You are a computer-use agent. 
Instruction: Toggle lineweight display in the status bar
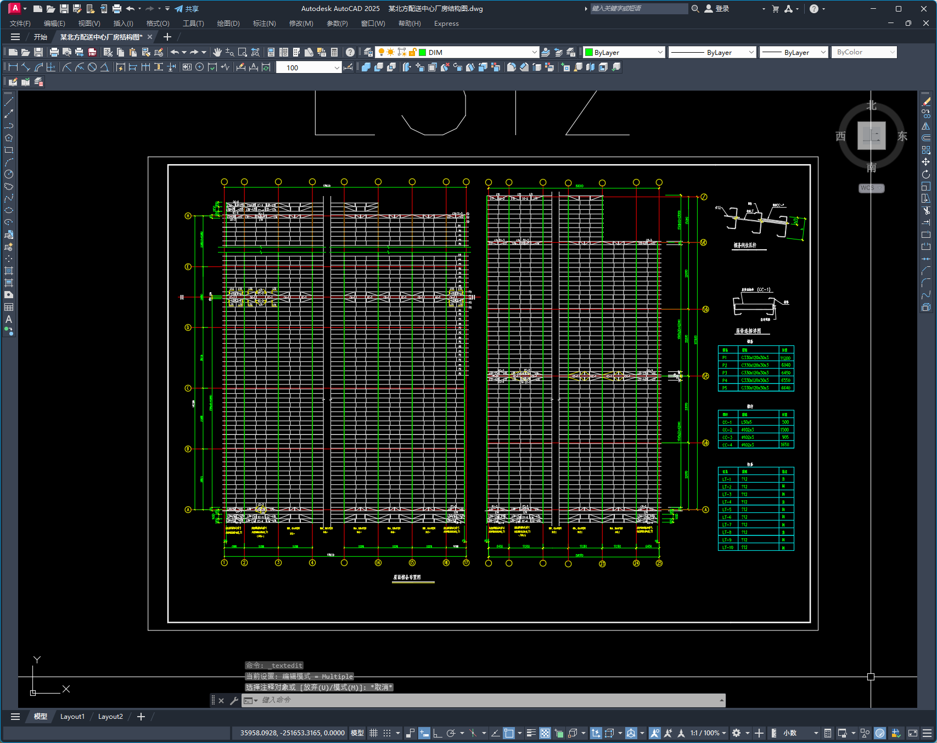(531, 733)
